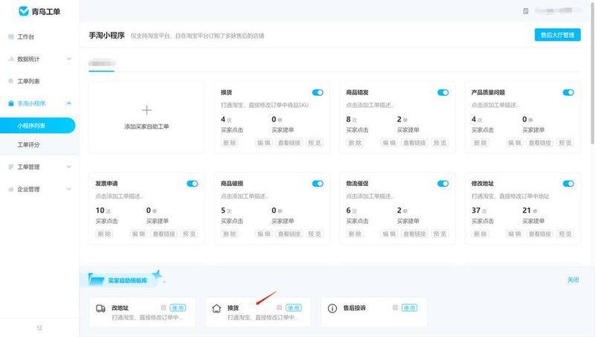Click the 工作台 sidebar icon
This screenshot has width=595, height=337.
point(11,36)
